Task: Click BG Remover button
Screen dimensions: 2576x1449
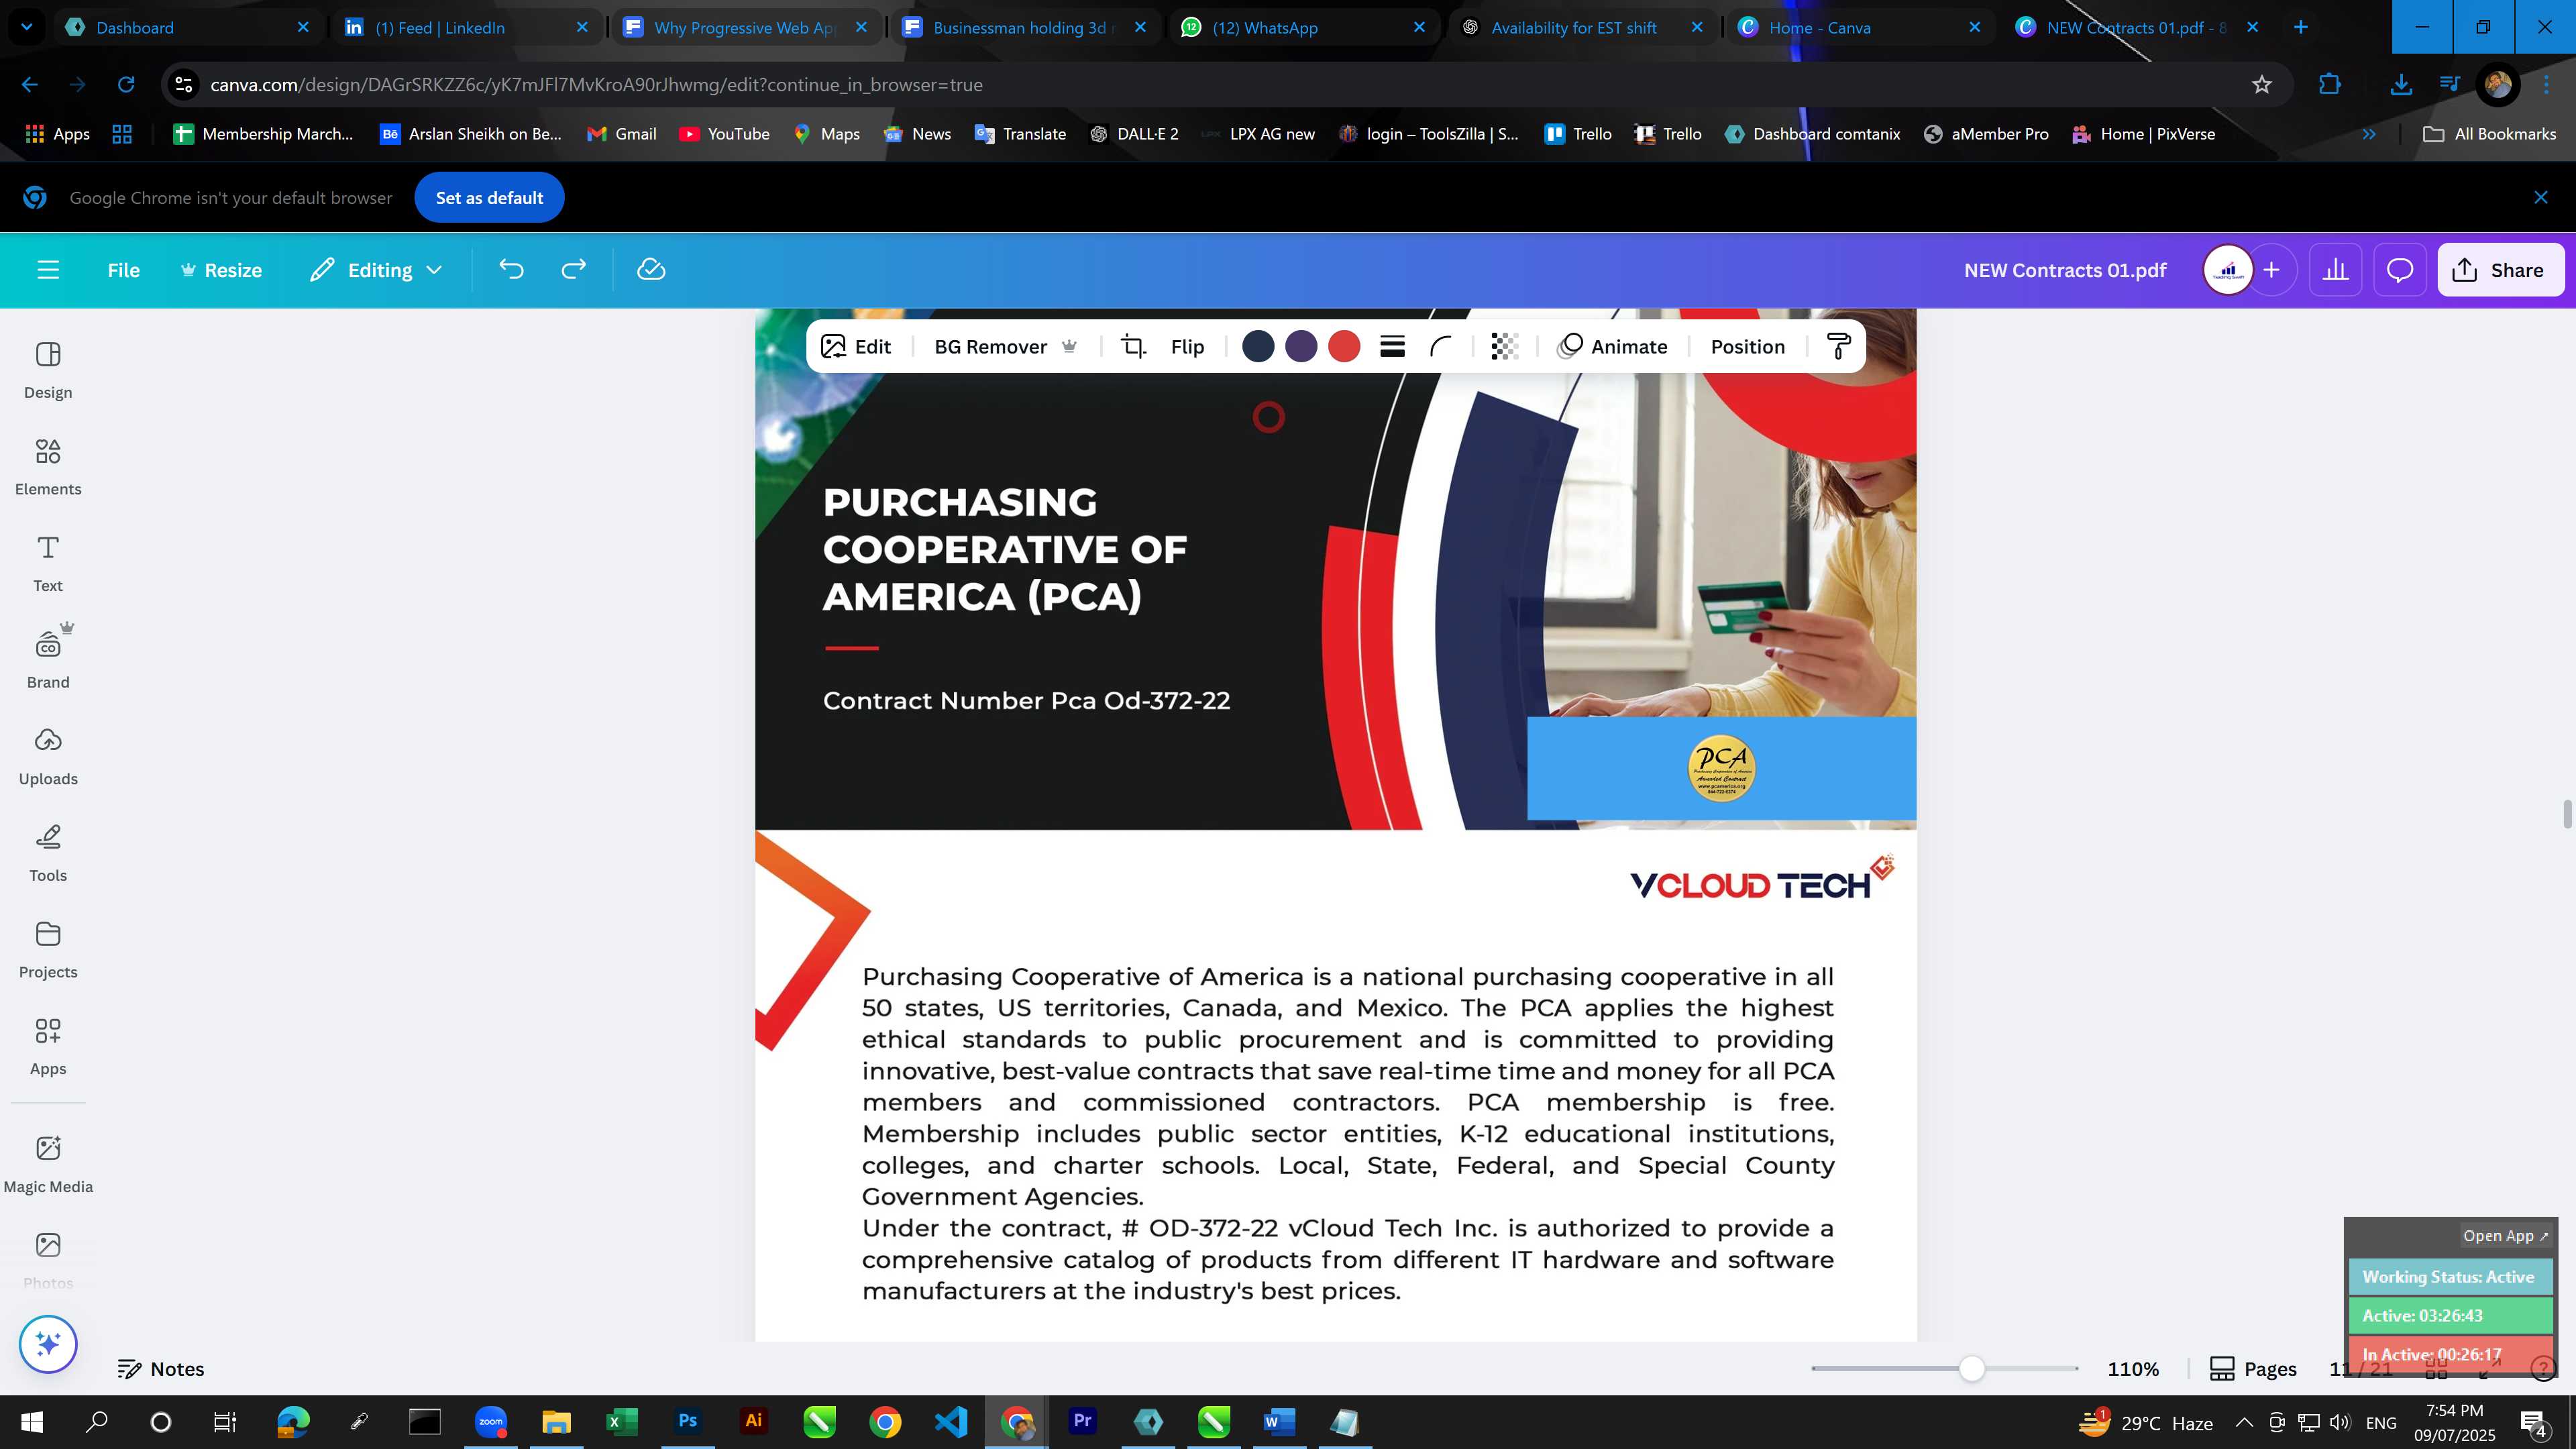Action: 1005,347
